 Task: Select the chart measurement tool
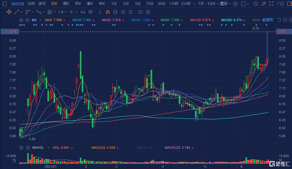[50, 12]
